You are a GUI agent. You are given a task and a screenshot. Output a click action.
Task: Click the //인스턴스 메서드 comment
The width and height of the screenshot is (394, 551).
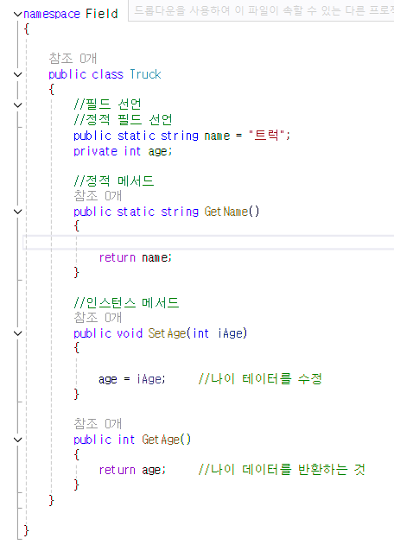click(126, 303)
